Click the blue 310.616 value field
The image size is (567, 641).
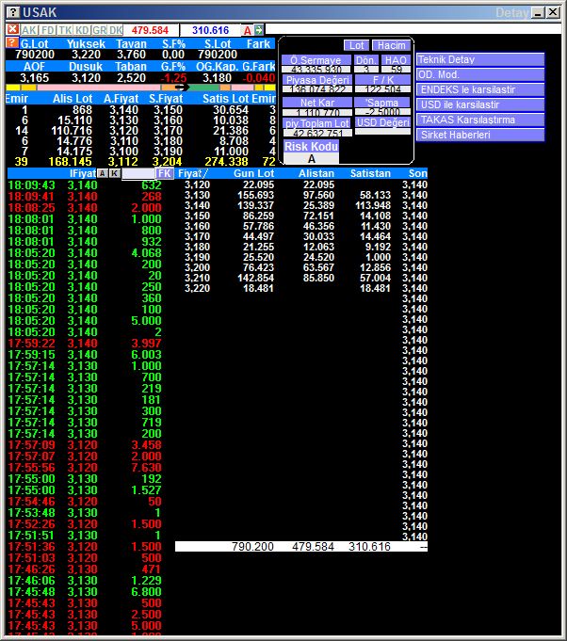tap(210, 30)
